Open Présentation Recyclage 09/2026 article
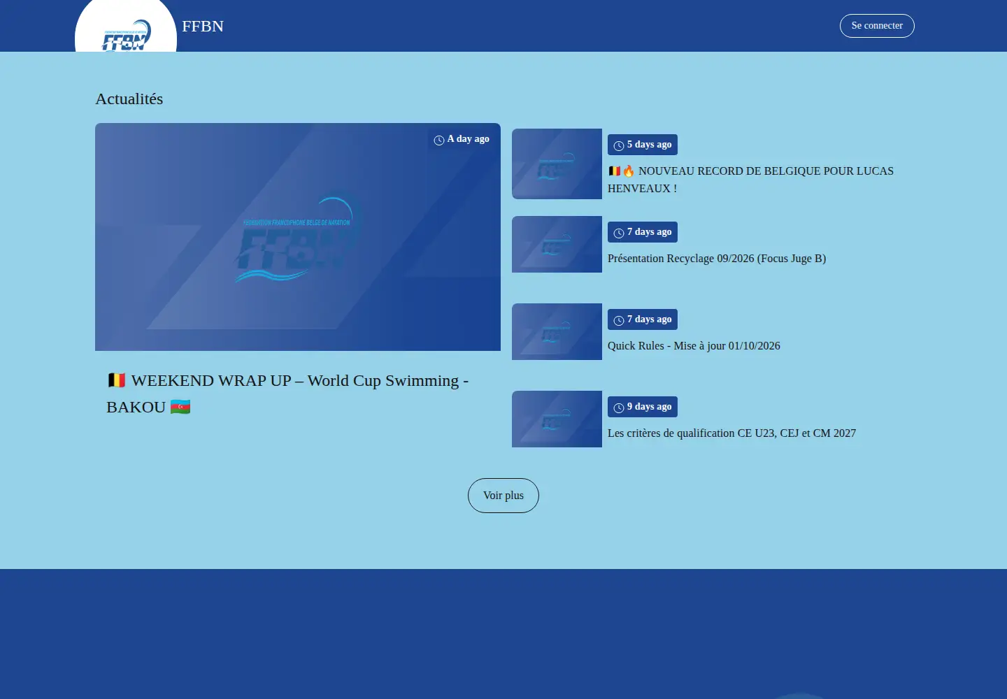1007x699 pixels. coord(717,259)
